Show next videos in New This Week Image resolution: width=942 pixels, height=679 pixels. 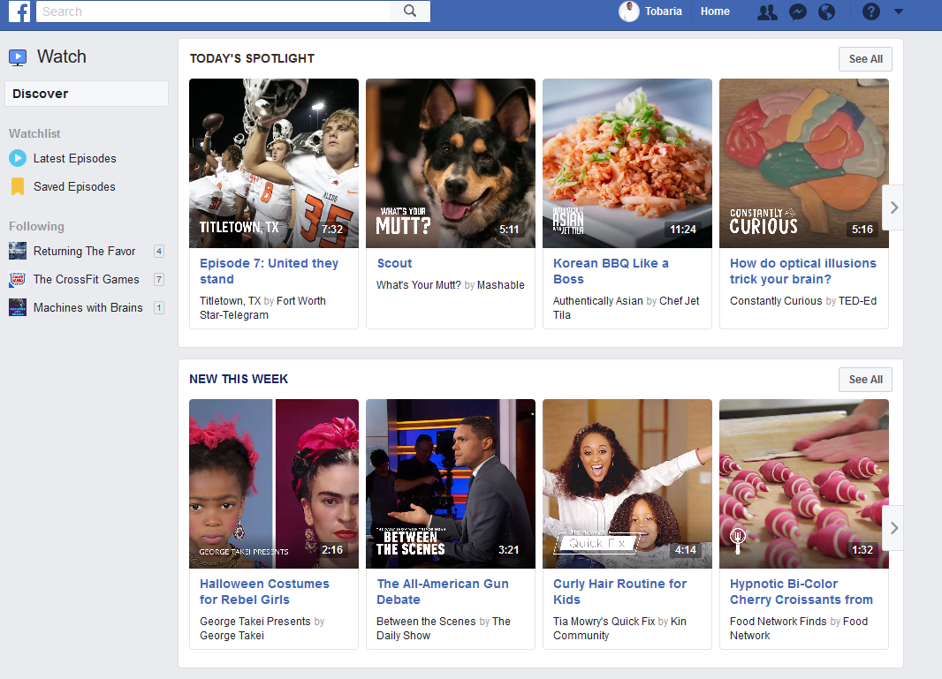894,528
